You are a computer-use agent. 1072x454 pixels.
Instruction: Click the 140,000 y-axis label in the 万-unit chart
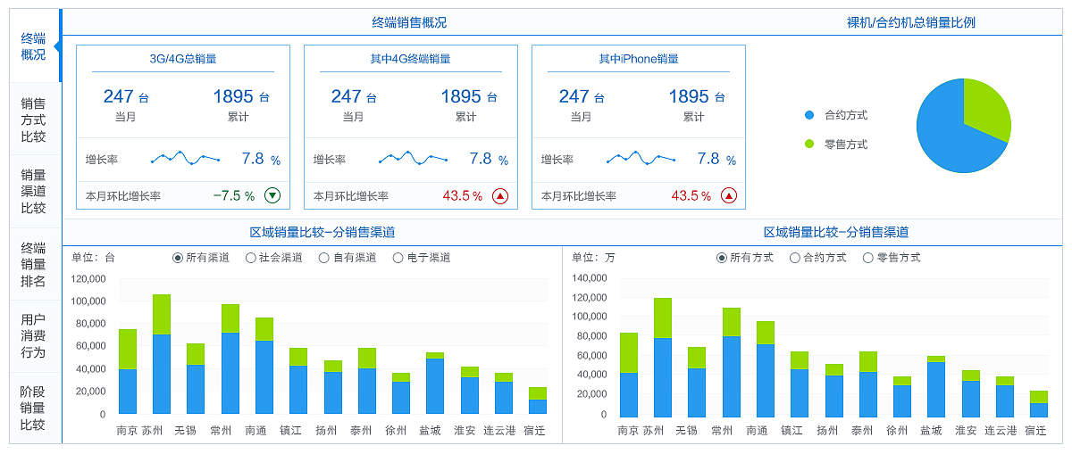(x=589, y=278)
